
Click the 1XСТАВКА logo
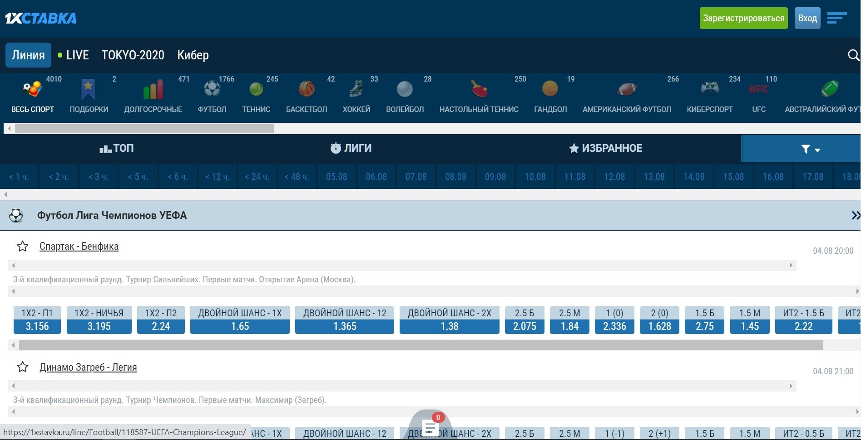tap(41, 18)
